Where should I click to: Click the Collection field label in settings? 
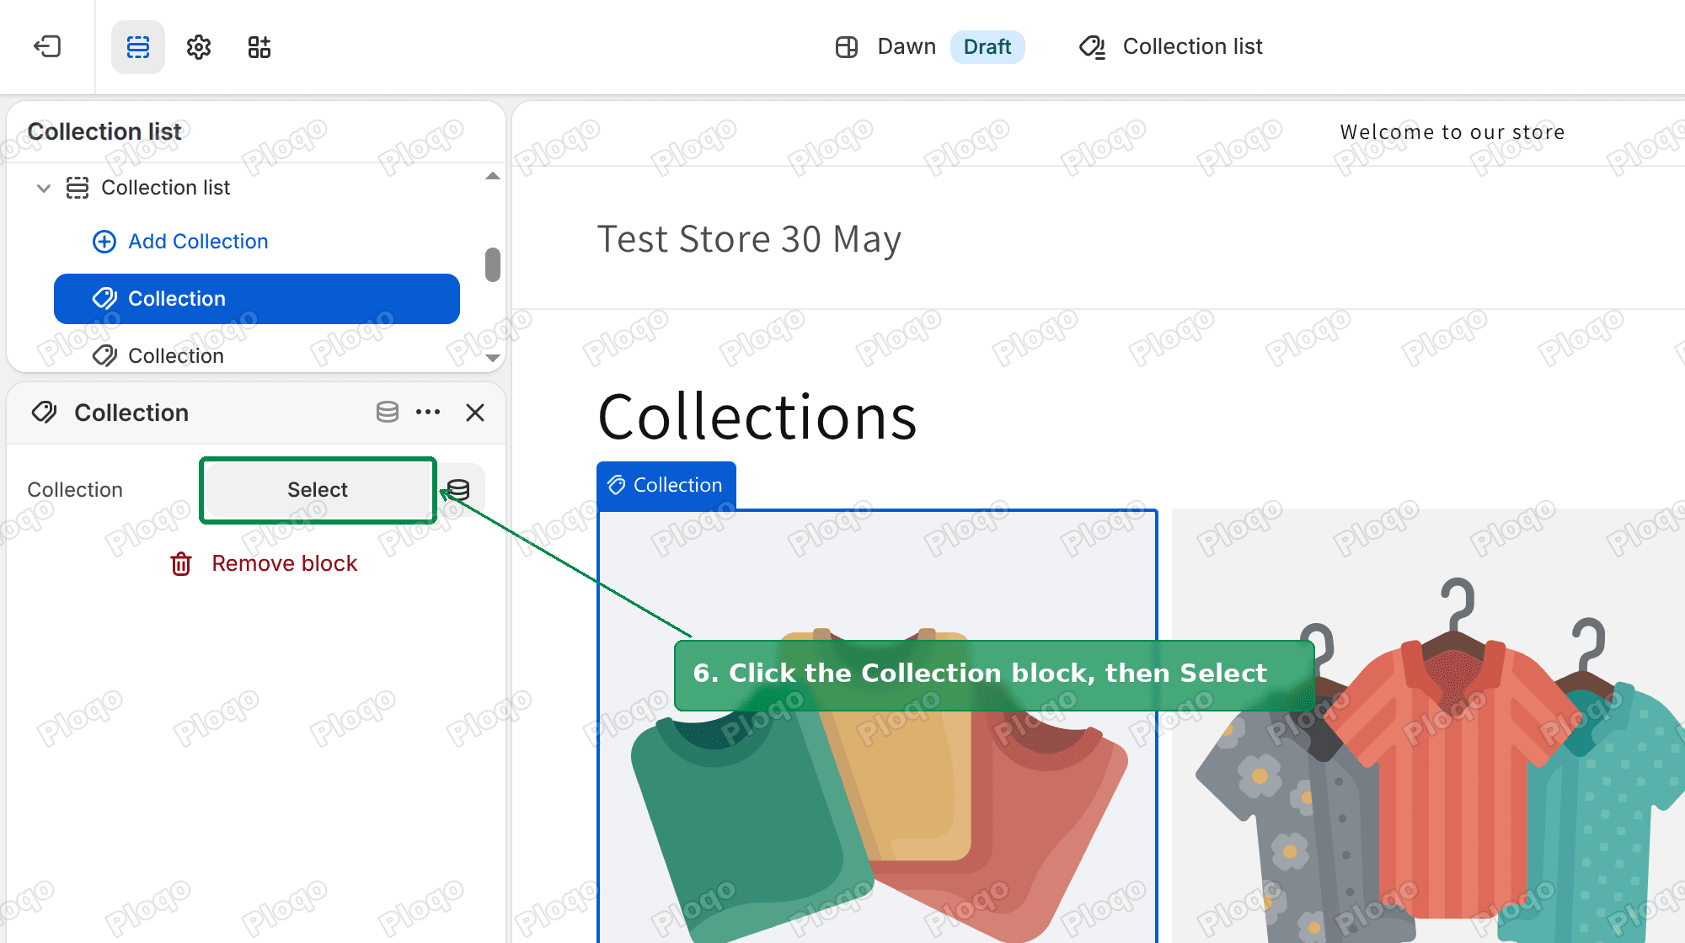(75, 490)
